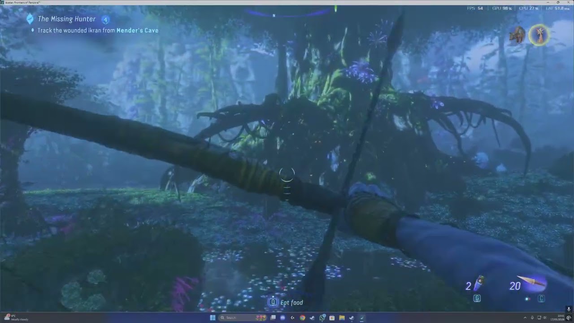The image size is (574, 323).
Task: Open Discord from the taskbar
Action: click(283, 318)
